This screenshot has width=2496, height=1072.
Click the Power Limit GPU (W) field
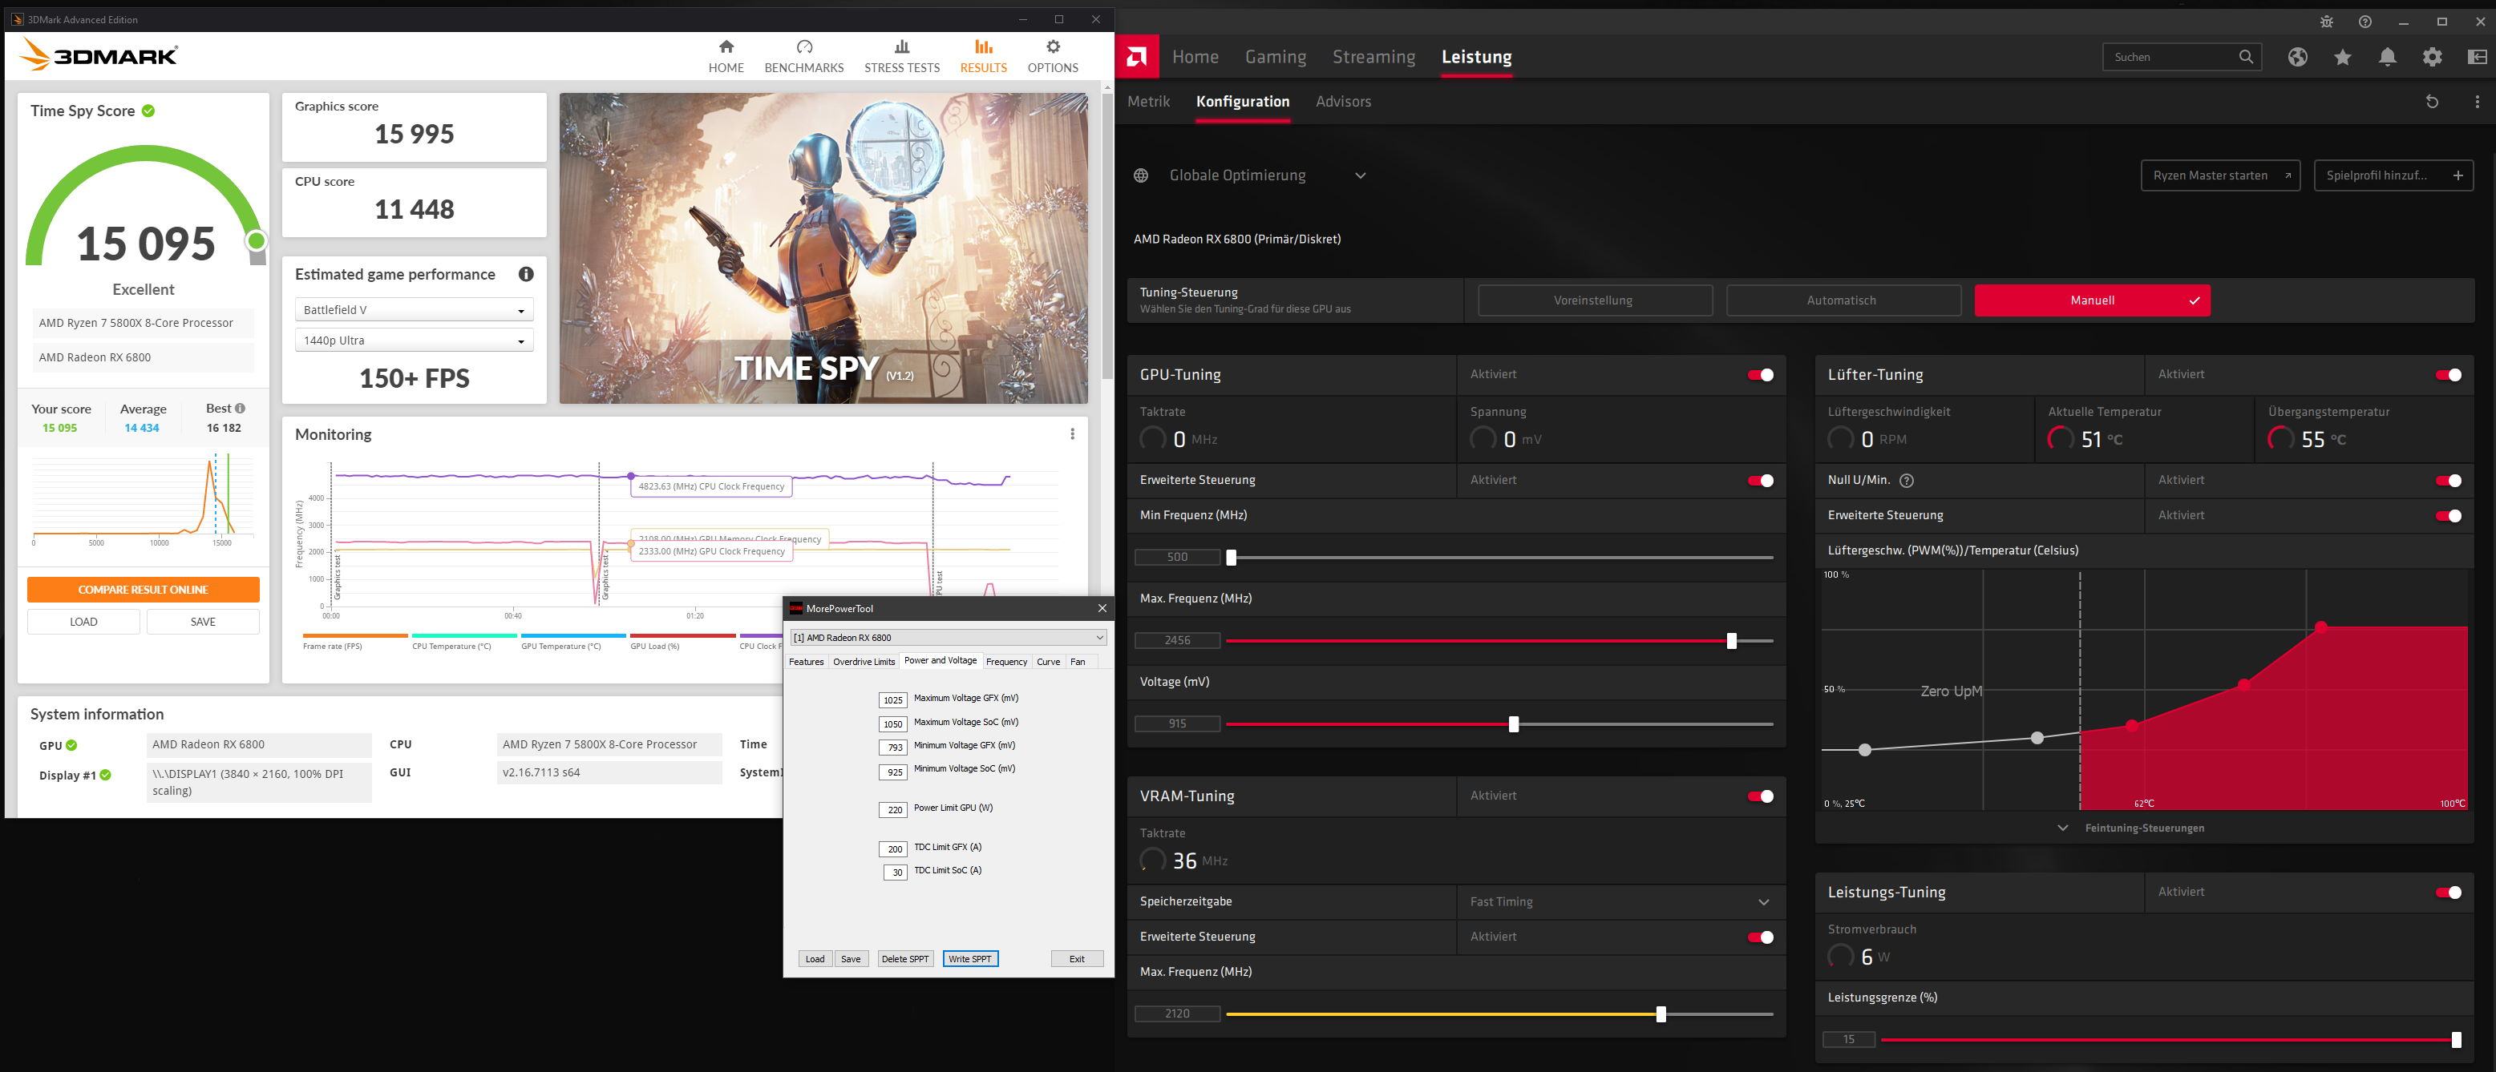[893, 809]
